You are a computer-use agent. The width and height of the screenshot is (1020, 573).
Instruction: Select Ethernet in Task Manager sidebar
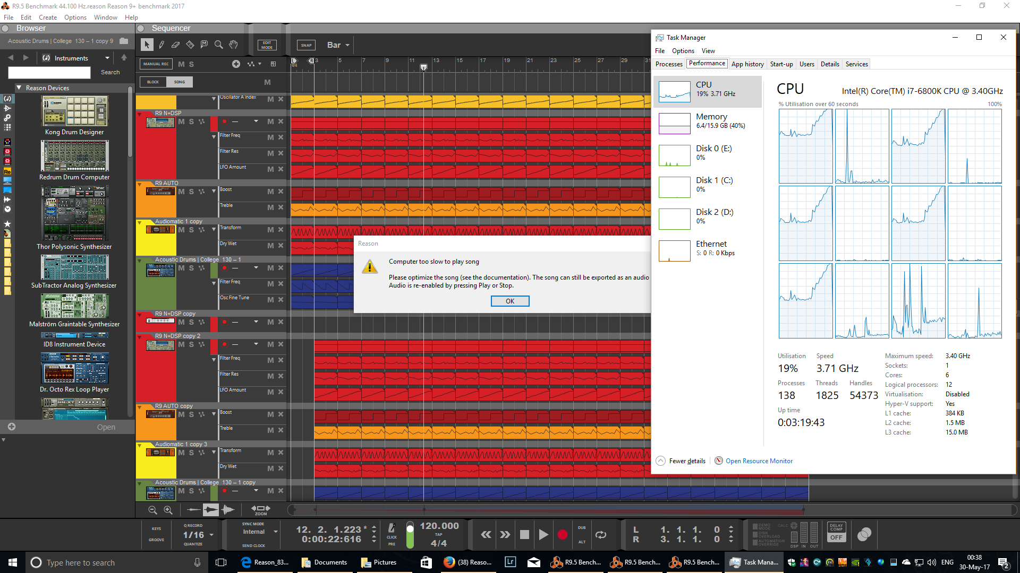[708, 250]
